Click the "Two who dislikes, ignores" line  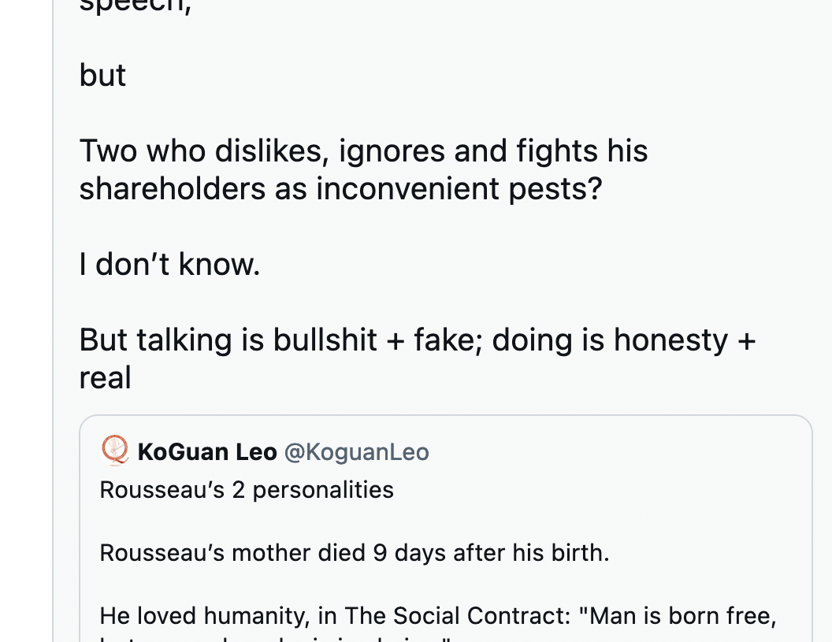click(x=363, y=150)
